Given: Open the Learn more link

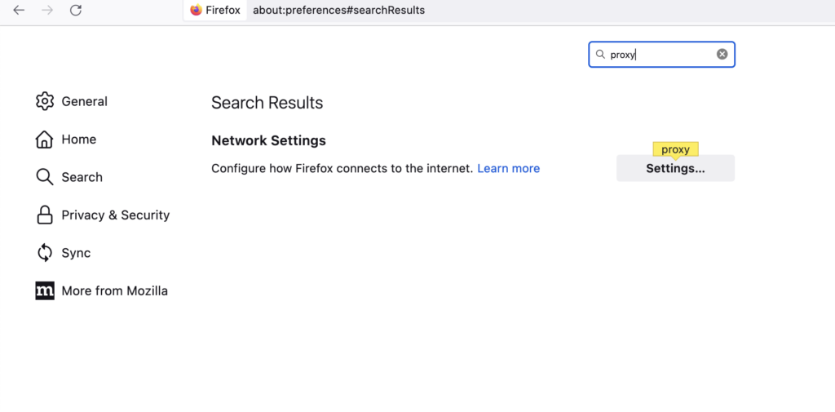Looking at the screenshot, I should tap(509, 168).
